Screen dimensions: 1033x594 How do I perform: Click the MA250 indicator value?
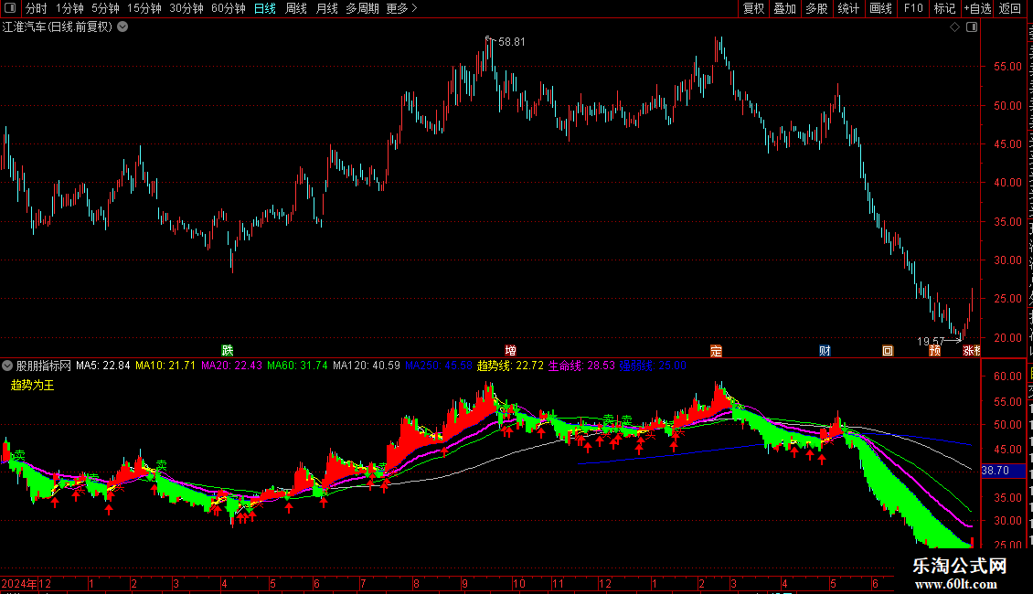pyautogui.click(x=438, y=366)
